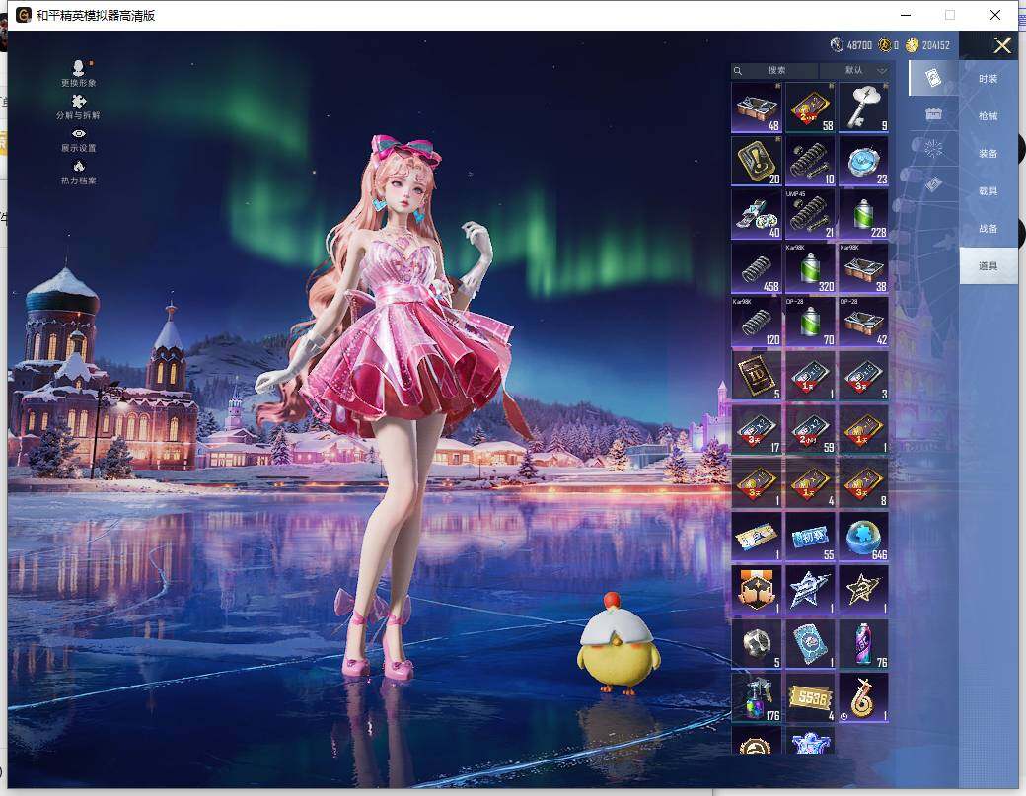
Task: Switch to the 时装 tab
Action: coord(989,79)
